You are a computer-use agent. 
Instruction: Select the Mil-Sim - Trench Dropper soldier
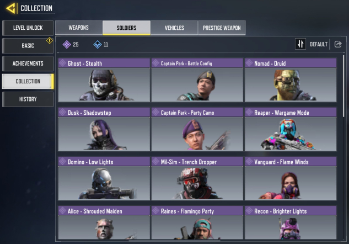(197, 178)
